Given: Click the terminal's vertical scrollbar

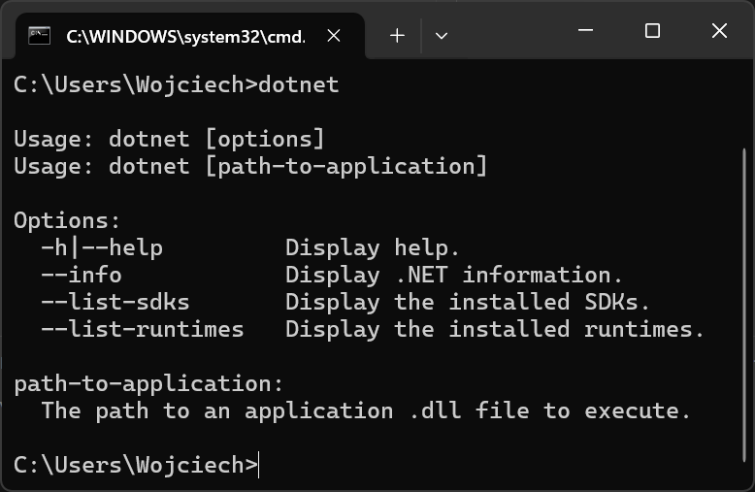Looking at the screenshot, I should coord(744,291).
